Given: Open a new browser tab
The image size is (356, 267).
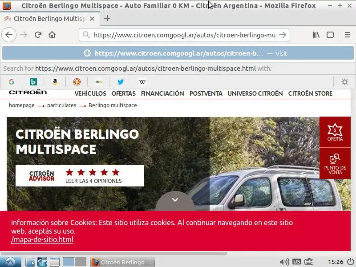Looking at the screenshot, I should coord(107,18).
